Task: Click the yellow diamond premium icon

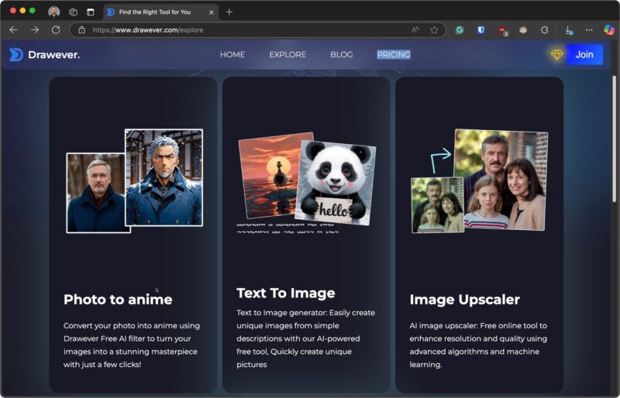Action: (556, 54)
